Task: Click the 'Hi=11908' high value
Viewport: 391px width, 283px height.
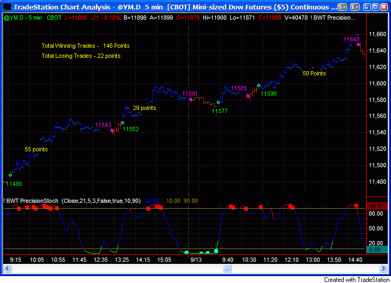Action: coord(215,18)
